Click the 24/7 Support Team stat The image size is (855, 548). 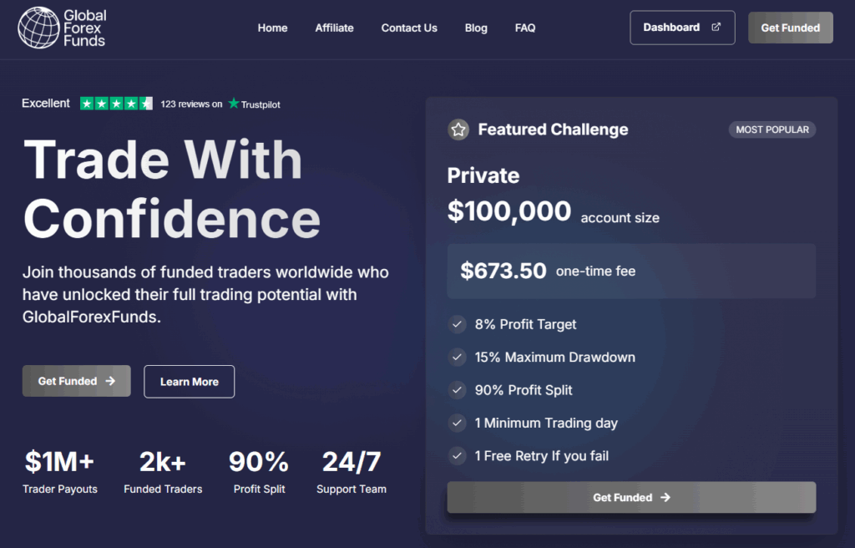[x=352, y=472]
